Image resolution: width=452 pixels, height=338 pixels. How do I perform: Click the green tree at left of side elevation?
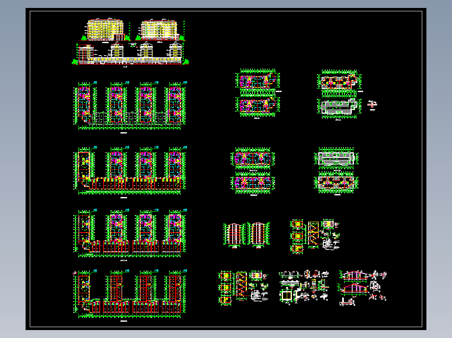click(x=75, y=61)
